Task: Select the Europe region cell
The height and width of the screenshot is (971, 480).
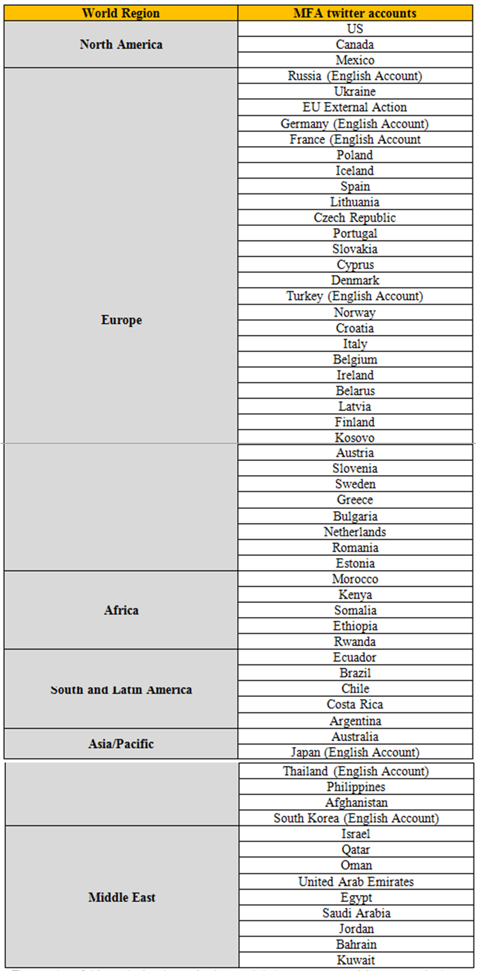Action: [121, 320]
